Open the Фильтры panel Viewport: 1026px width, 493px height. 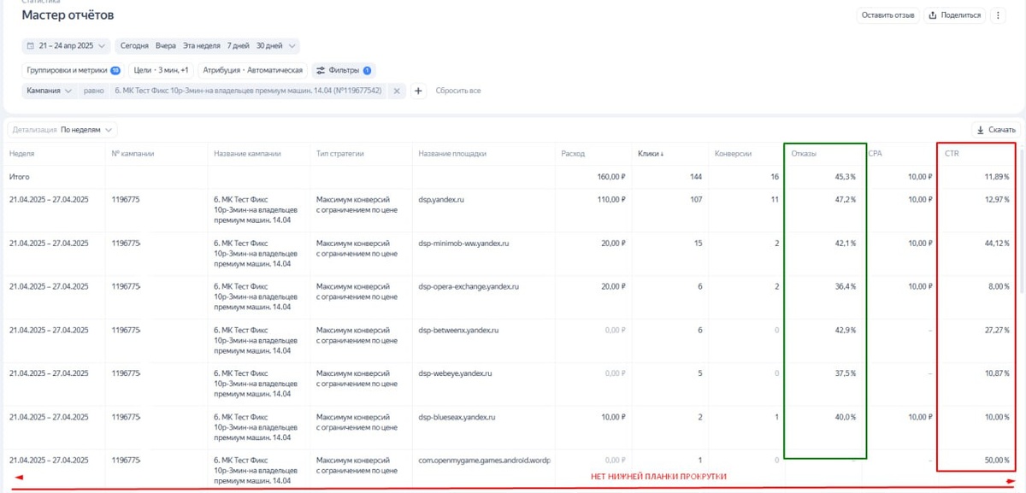coord(343,70)
